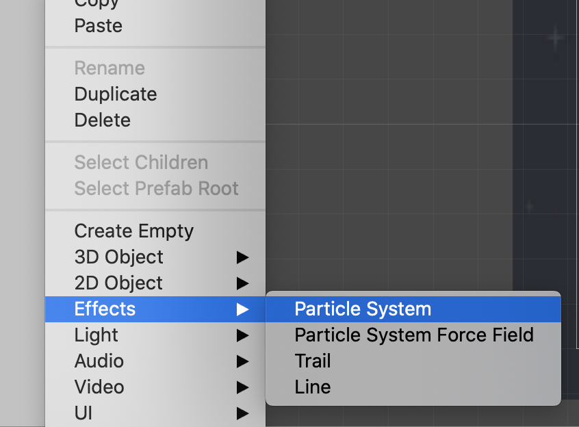Create a Trail effect from submenu
Viewport: 579px width, 427px height.
pos(313,361)
